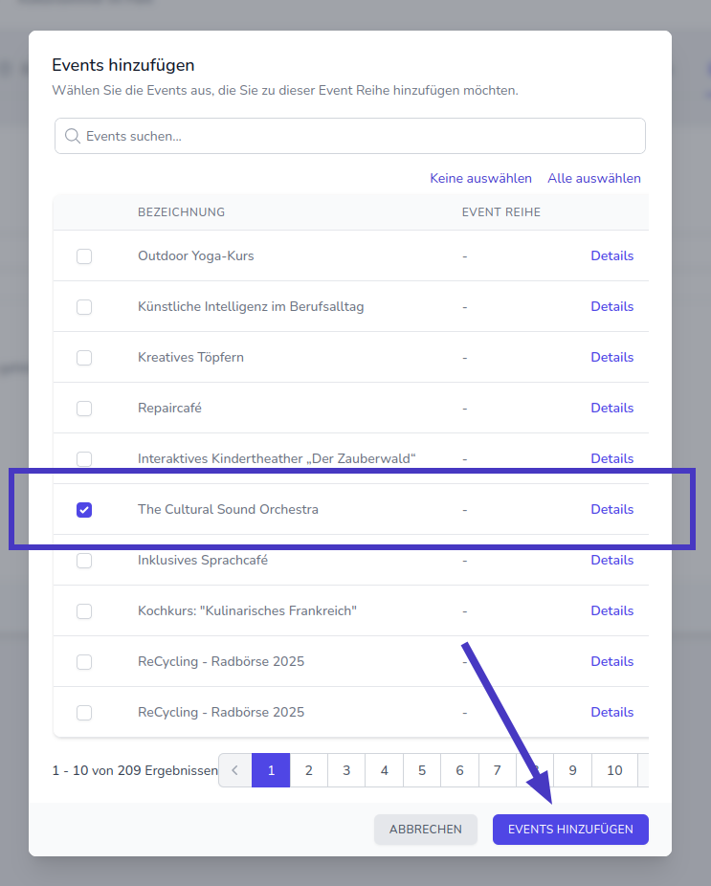The image size is (711, 886).
Task: Select current page 1 button
Action: pyautogui.click(x=271, y=770)
